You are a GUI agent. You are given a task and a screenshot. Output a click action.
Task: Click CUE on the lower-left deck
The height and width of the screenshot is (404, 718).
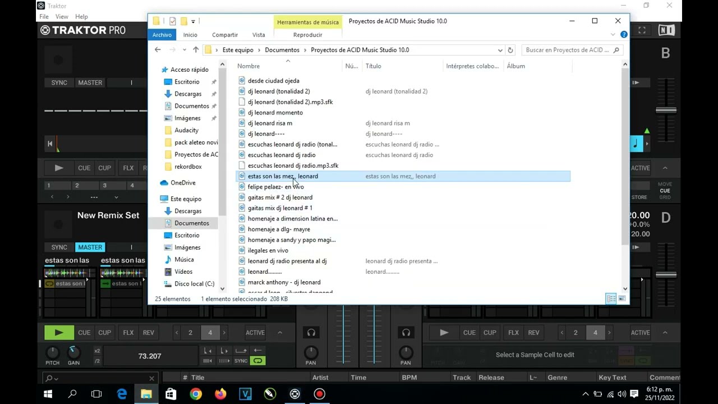pyautogui.click(x=84, y=332)
